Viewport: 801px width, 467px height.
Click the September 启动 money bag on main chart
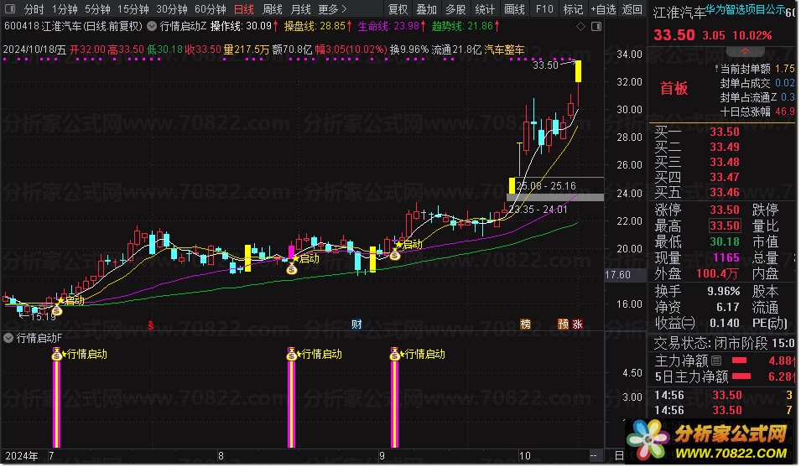click(395, 255)
